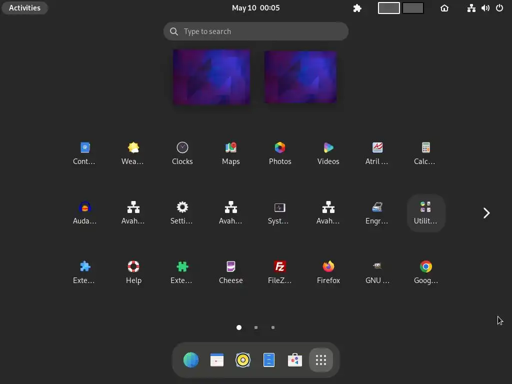This screenshot has width=512, height=384.
Task: Go to next app page arrow
Action: tap(486, 213)
